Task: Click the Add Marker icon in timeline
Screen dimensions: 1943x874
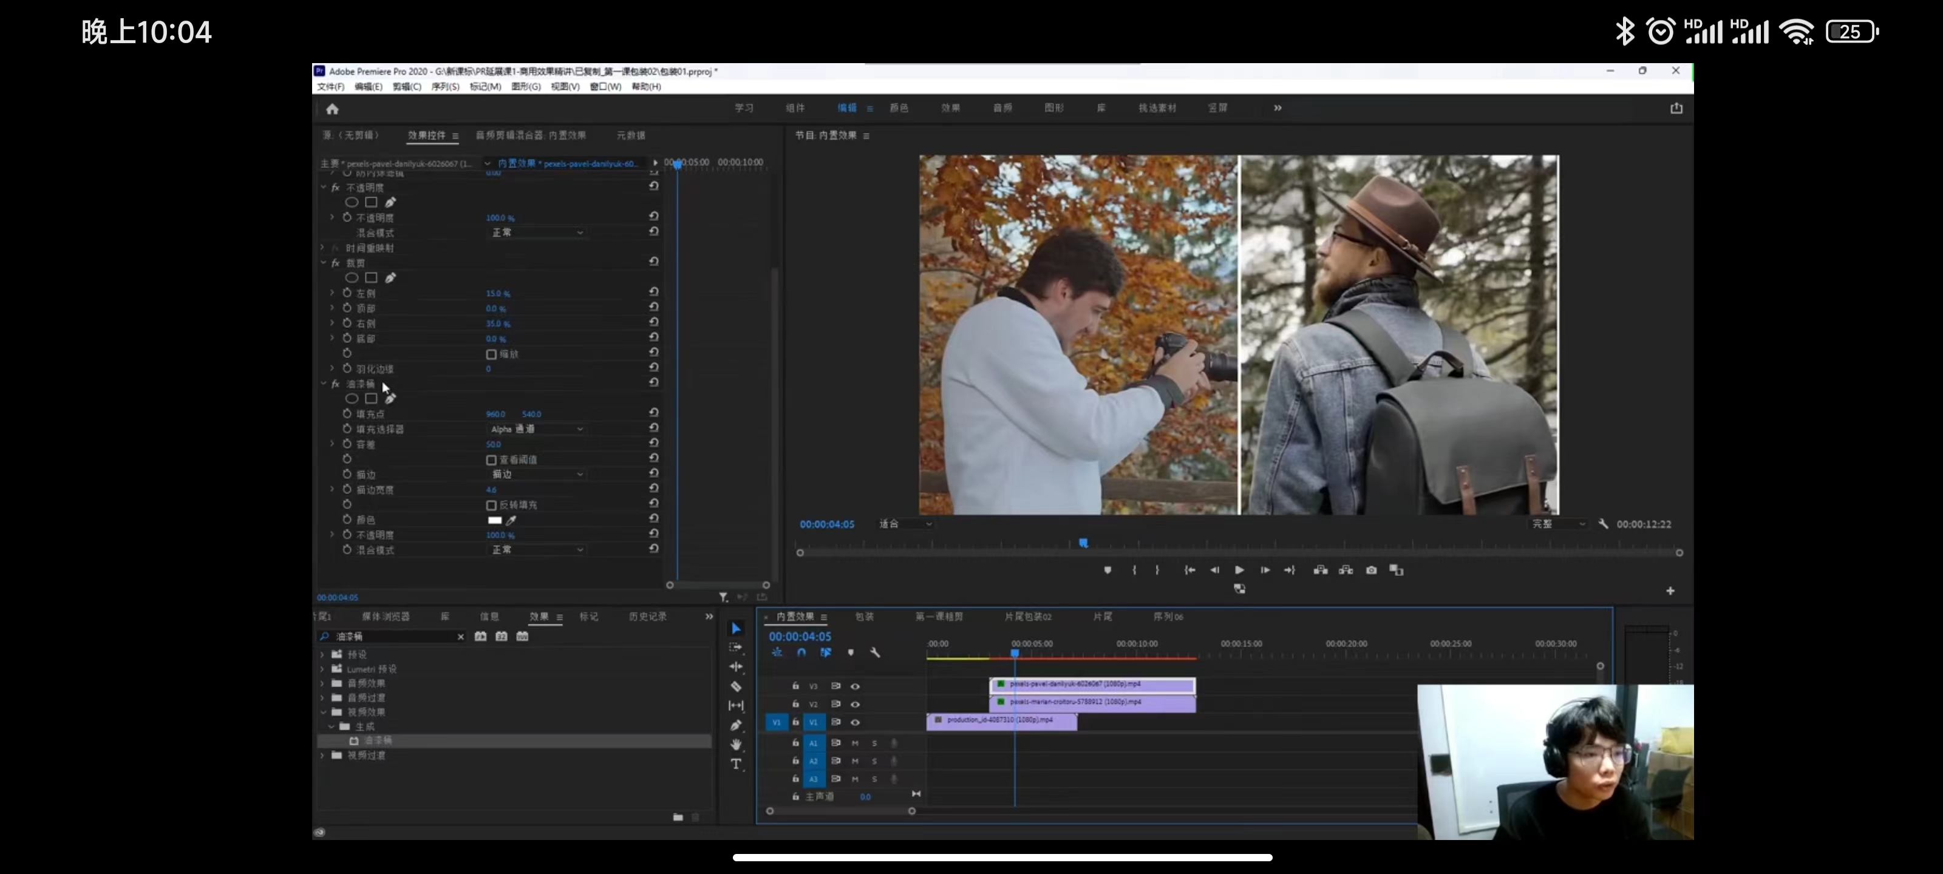Action: (850, 652)
